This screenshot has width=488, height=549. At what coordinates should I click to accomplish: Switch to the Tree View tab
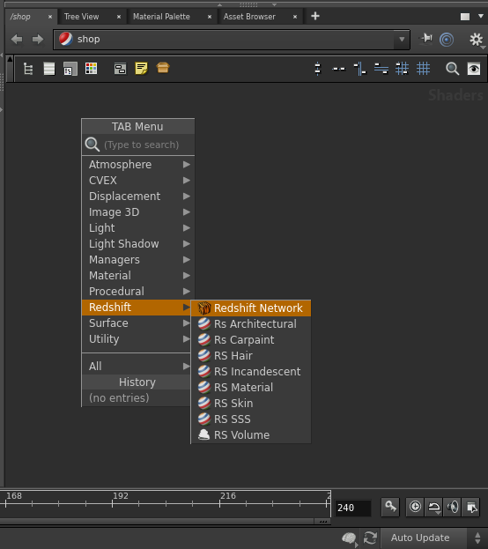click(82, 17)
